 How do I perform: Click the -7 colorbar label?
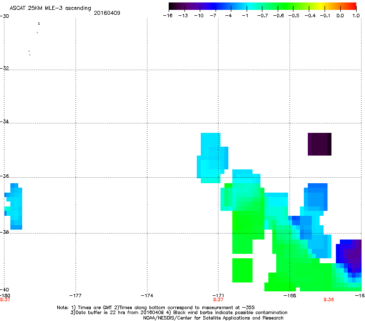213,16
